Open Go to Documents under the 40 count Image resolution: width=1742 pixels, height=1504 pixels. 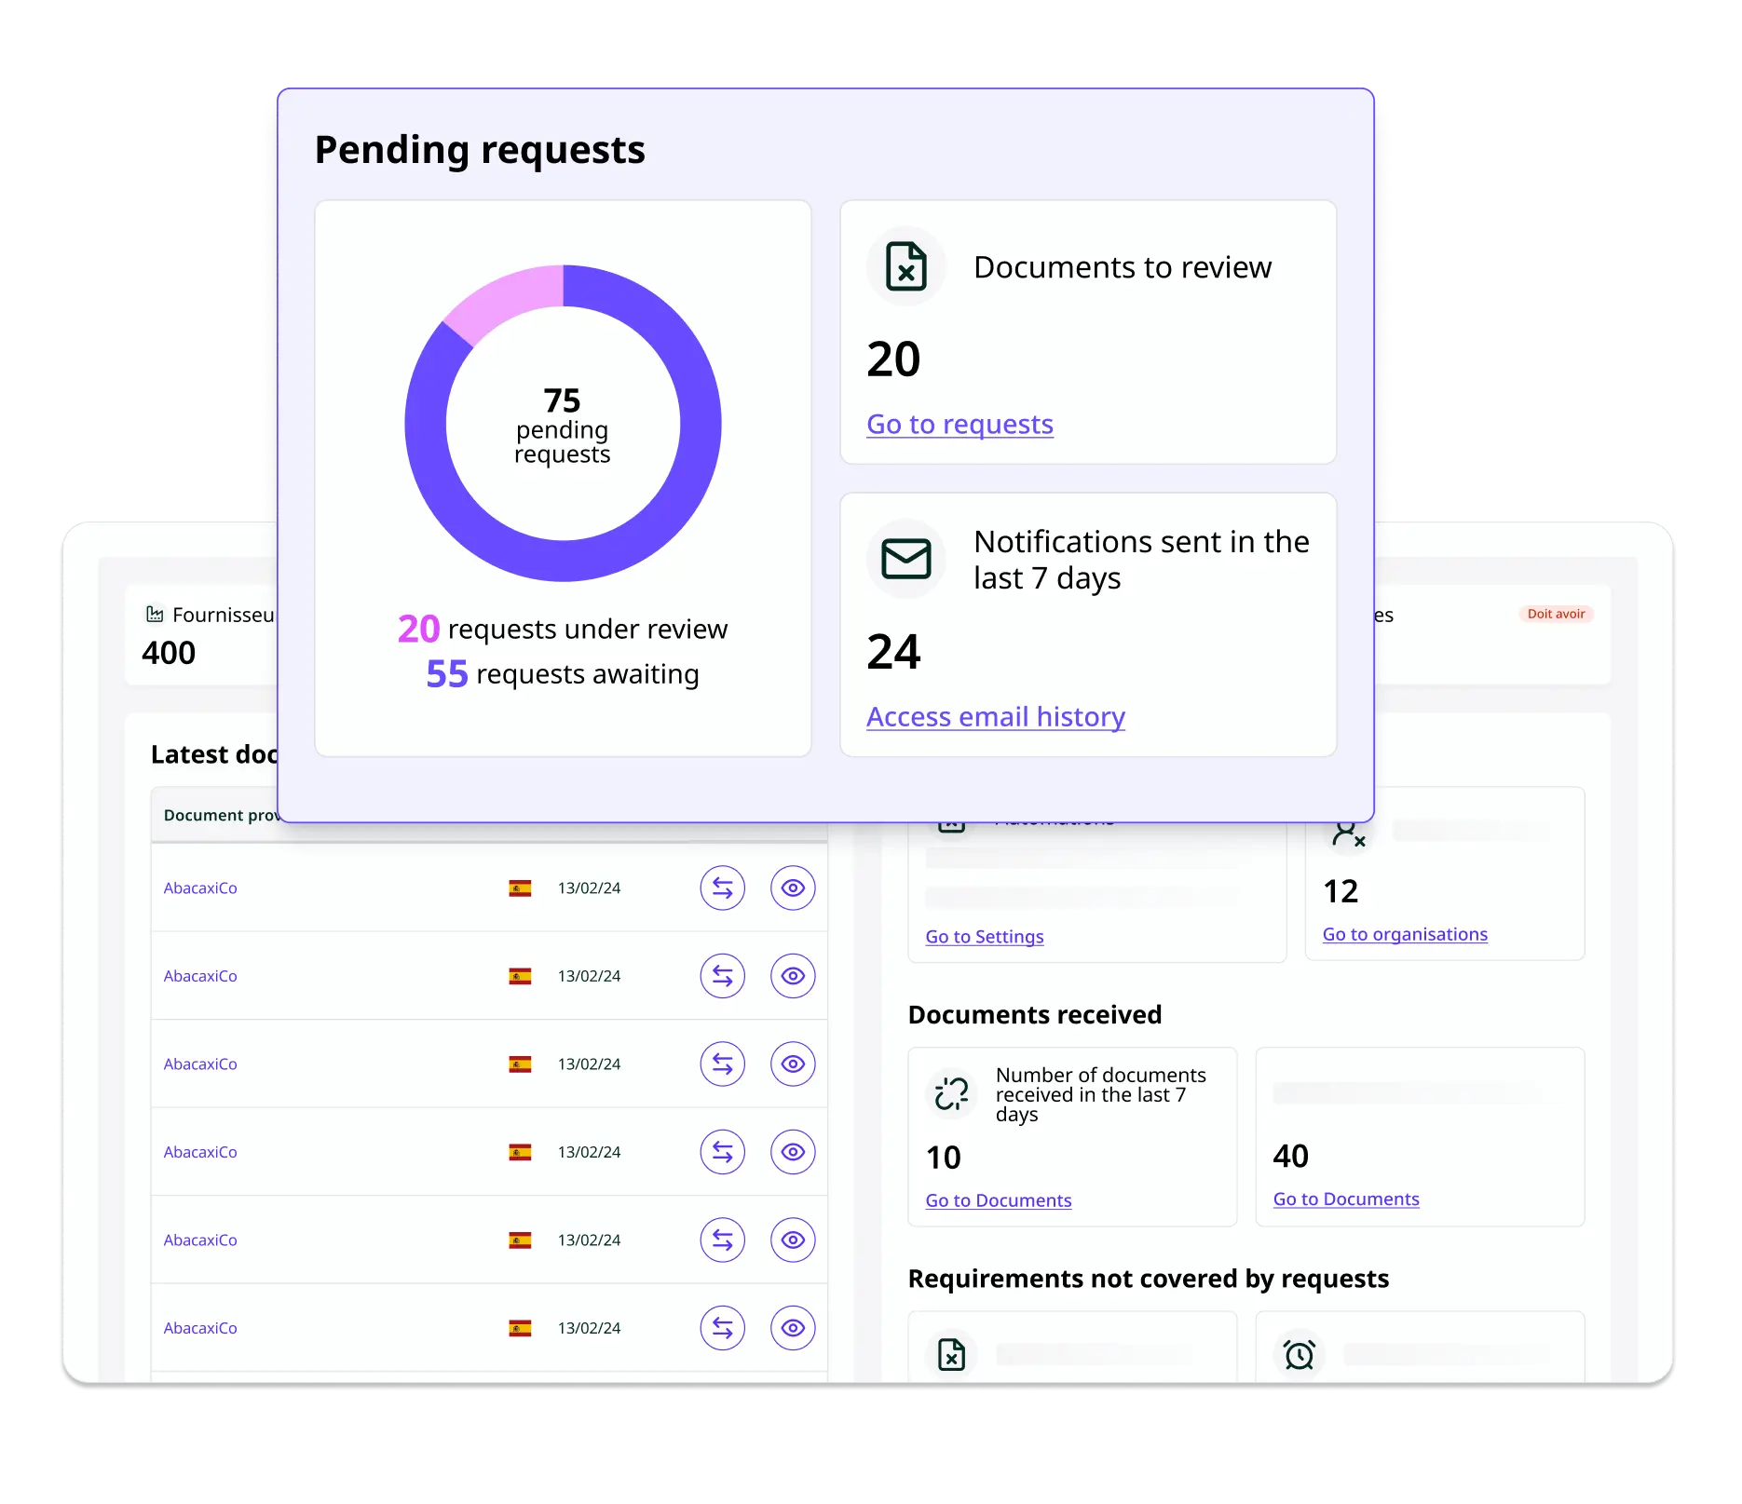point(1346,1199)
